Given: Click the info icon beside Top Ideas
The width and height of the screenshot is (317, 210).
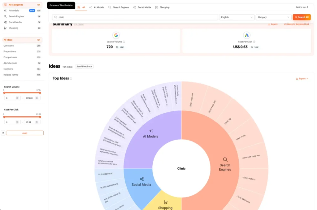Looking at the screenshot, I should coord(71,78).
